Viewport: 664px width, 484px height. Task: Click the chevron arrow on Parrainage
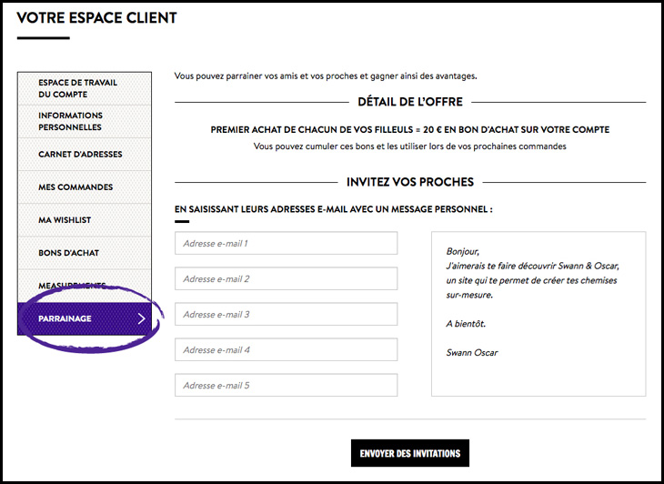(x=141, y=318)
